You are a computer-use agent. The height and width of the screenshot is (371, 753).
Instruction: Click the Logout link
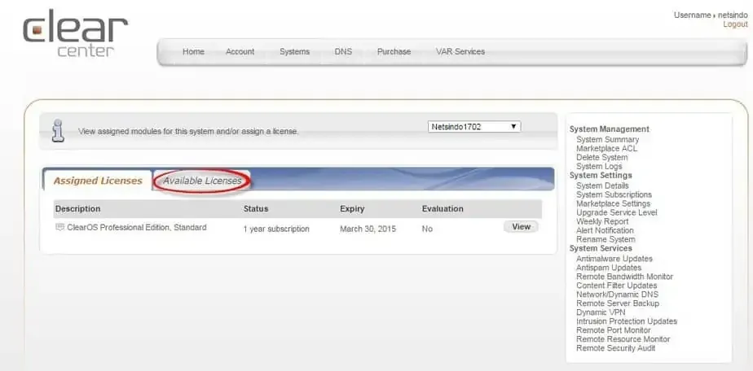coord(734,24)
